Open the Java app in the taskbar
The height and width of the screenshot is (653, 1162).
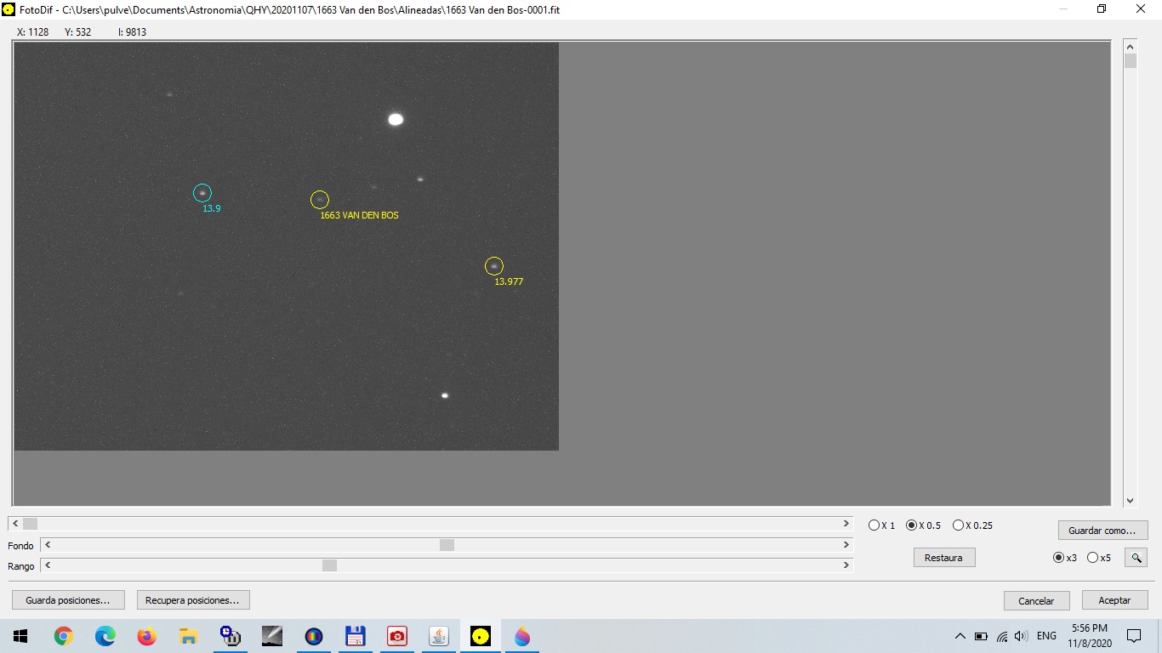pos(439,636)
